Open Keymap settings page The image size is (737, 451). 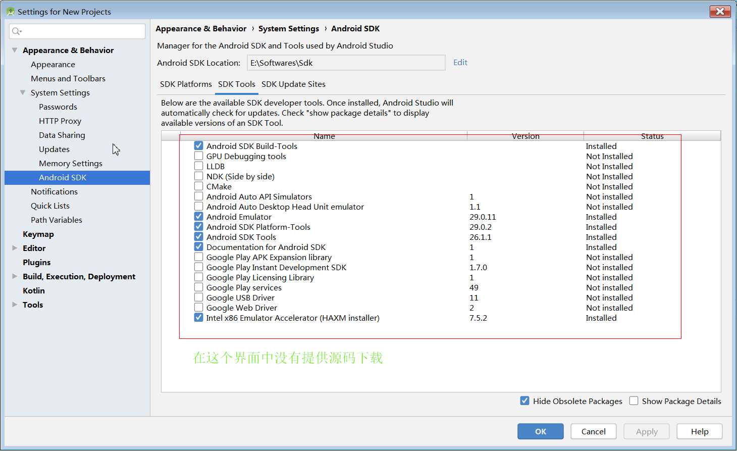coord(38,234)
